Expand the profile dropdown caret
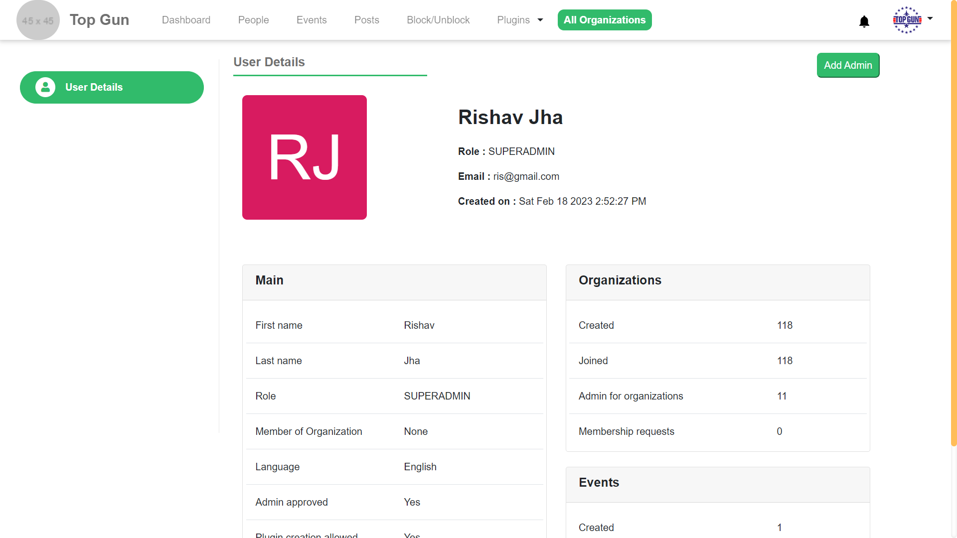Screen dimensions: 957x538 (x=930, y=19)
